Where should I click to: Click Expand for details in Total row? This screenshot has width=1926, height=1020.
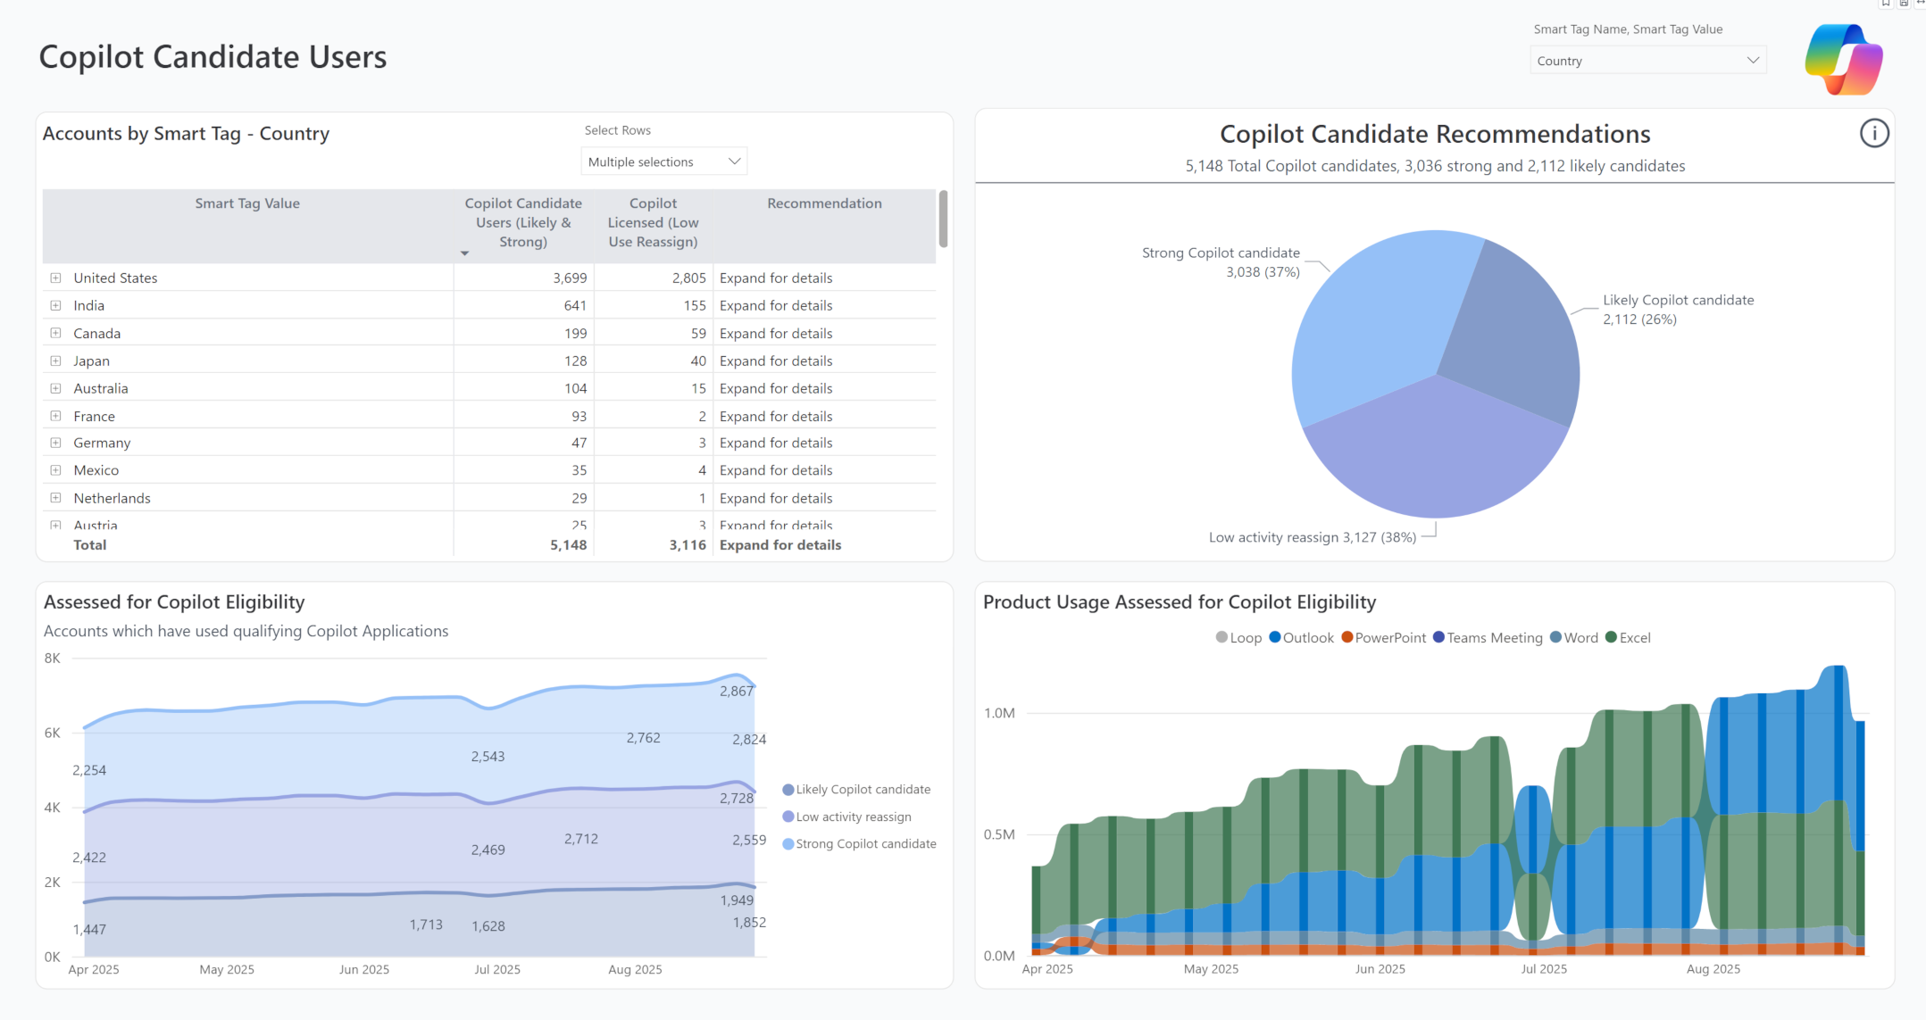(x=780, y=545)
